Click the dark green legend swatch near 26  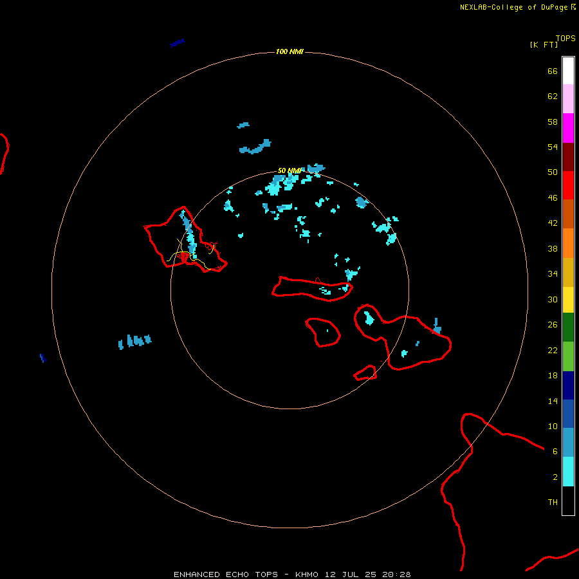[x=568, y=327]
